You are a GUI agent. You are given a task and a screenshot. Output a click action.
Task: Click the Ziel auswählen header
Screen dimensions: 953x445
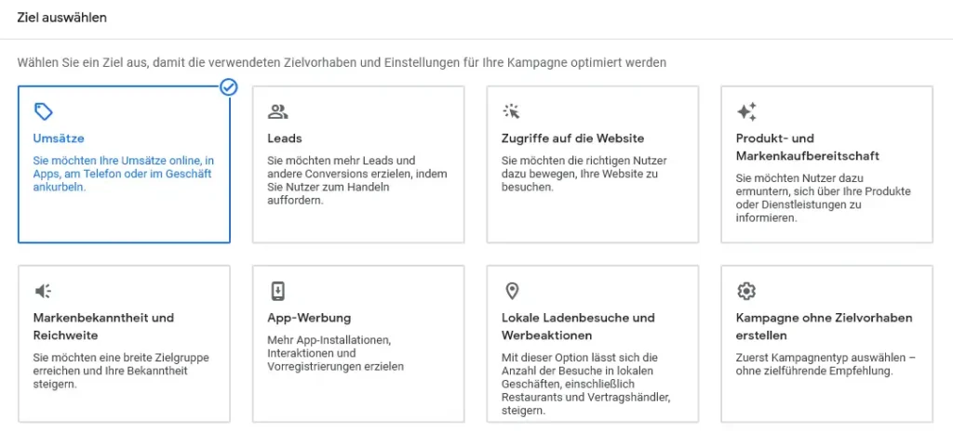click(x=62, y=18)
